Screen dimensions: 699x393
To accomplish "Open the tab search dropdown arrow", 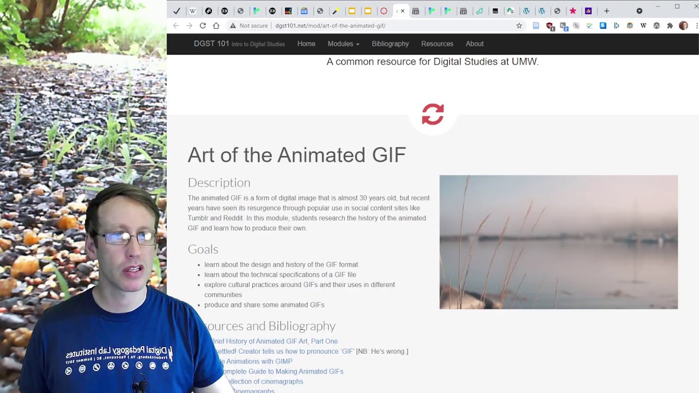I will point(639,11).
